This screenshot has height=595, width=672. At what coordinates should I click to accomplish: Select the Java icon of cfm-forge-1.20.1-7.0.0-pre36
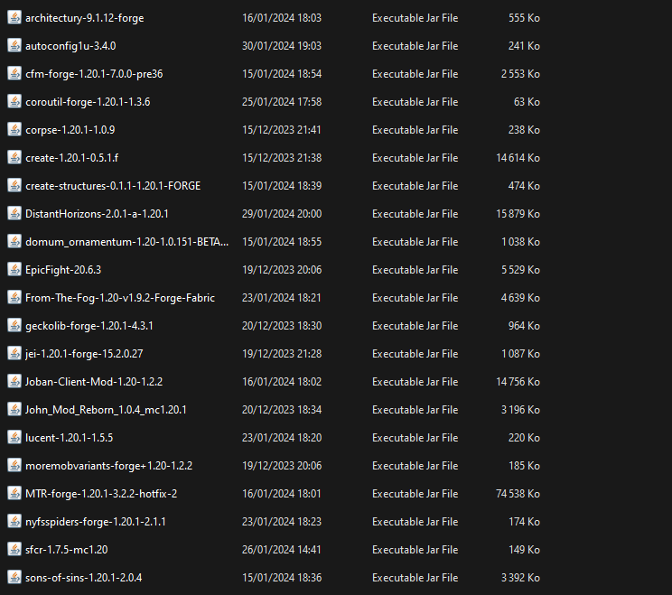coord(14,74)
